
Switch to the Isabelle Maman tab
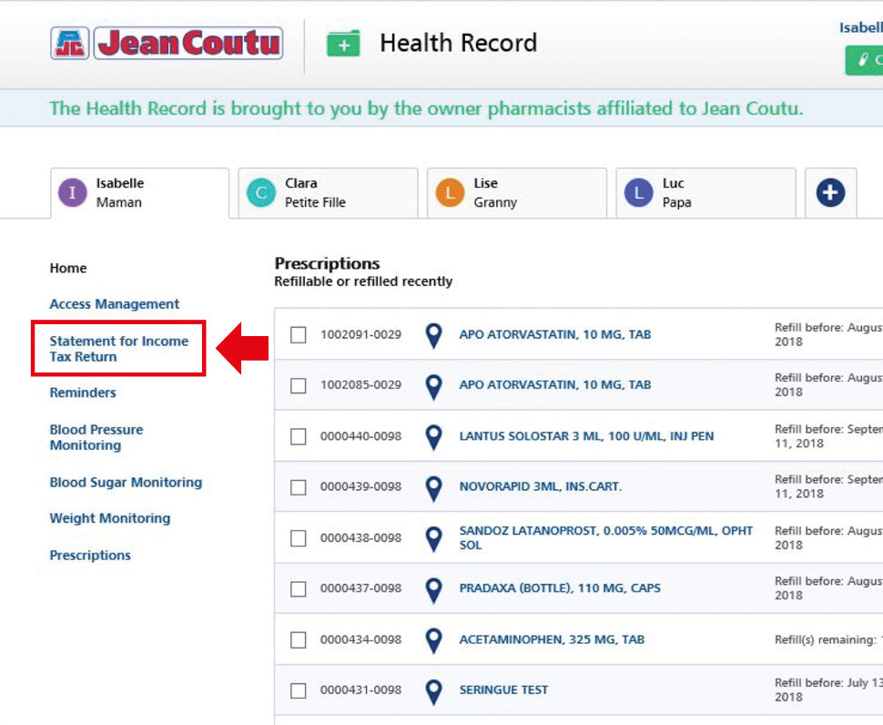139,193
